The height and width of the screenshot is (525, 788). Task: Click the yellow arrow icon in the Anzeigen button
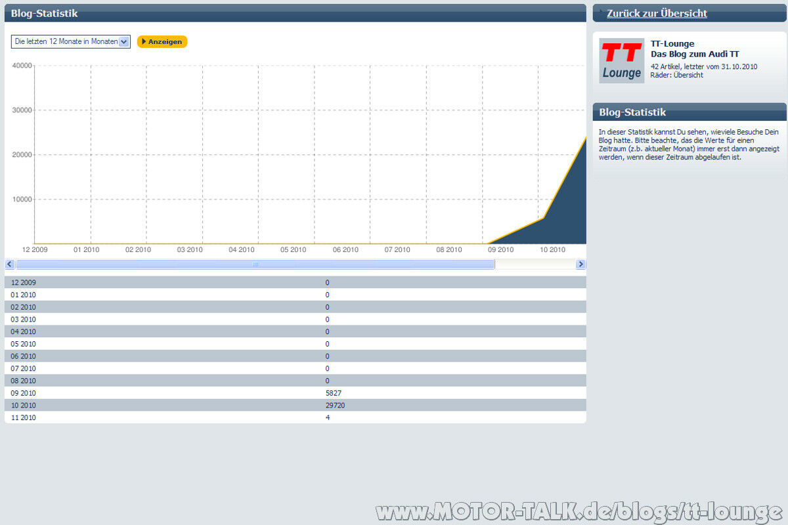pyautogui.click(x=144, y=41)
